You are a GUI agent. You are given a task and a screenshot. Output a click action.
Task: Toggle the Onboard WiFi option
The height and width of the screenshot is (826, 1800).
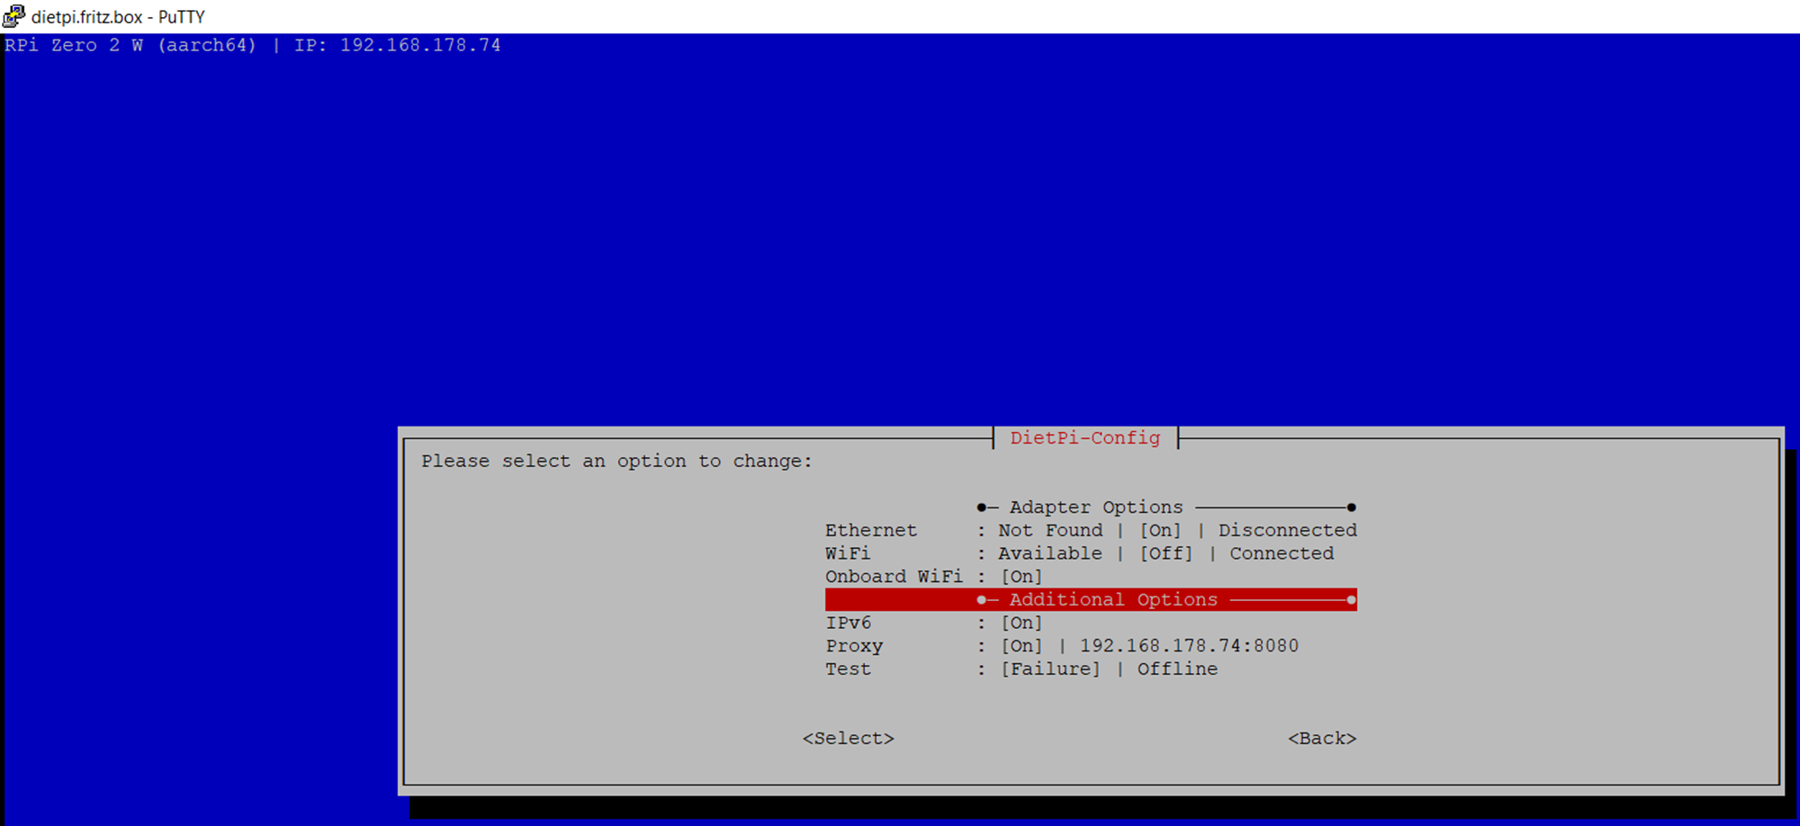coord(1091,577)
